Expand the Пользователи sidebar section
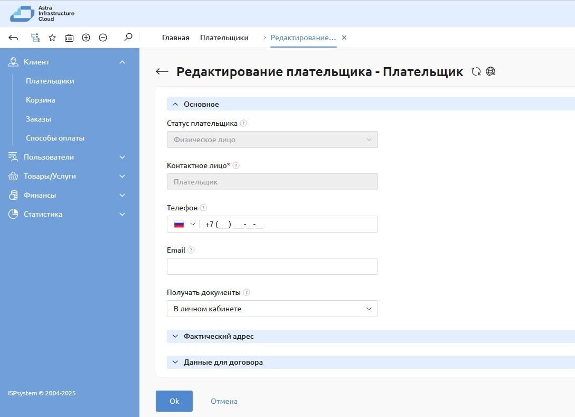575x417 pixels. [122, 157]
